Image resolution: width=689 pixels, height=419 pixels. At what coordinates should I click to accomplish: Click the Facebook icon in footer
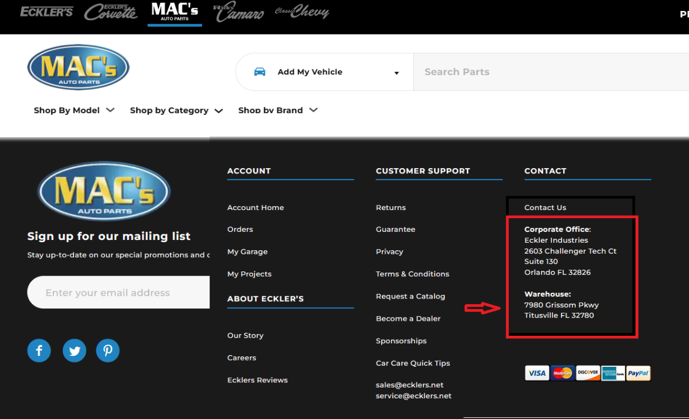(39, 350)
